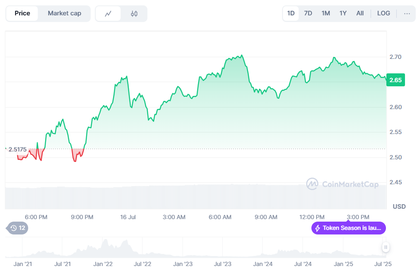
Task: Click Jan '22 peak in overview timeline
Action: 104,242
